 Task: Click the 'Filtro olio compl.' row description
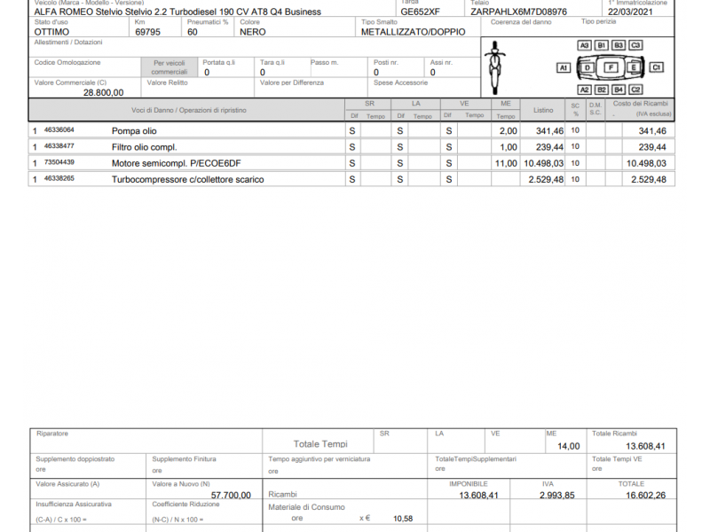[145, 147]
